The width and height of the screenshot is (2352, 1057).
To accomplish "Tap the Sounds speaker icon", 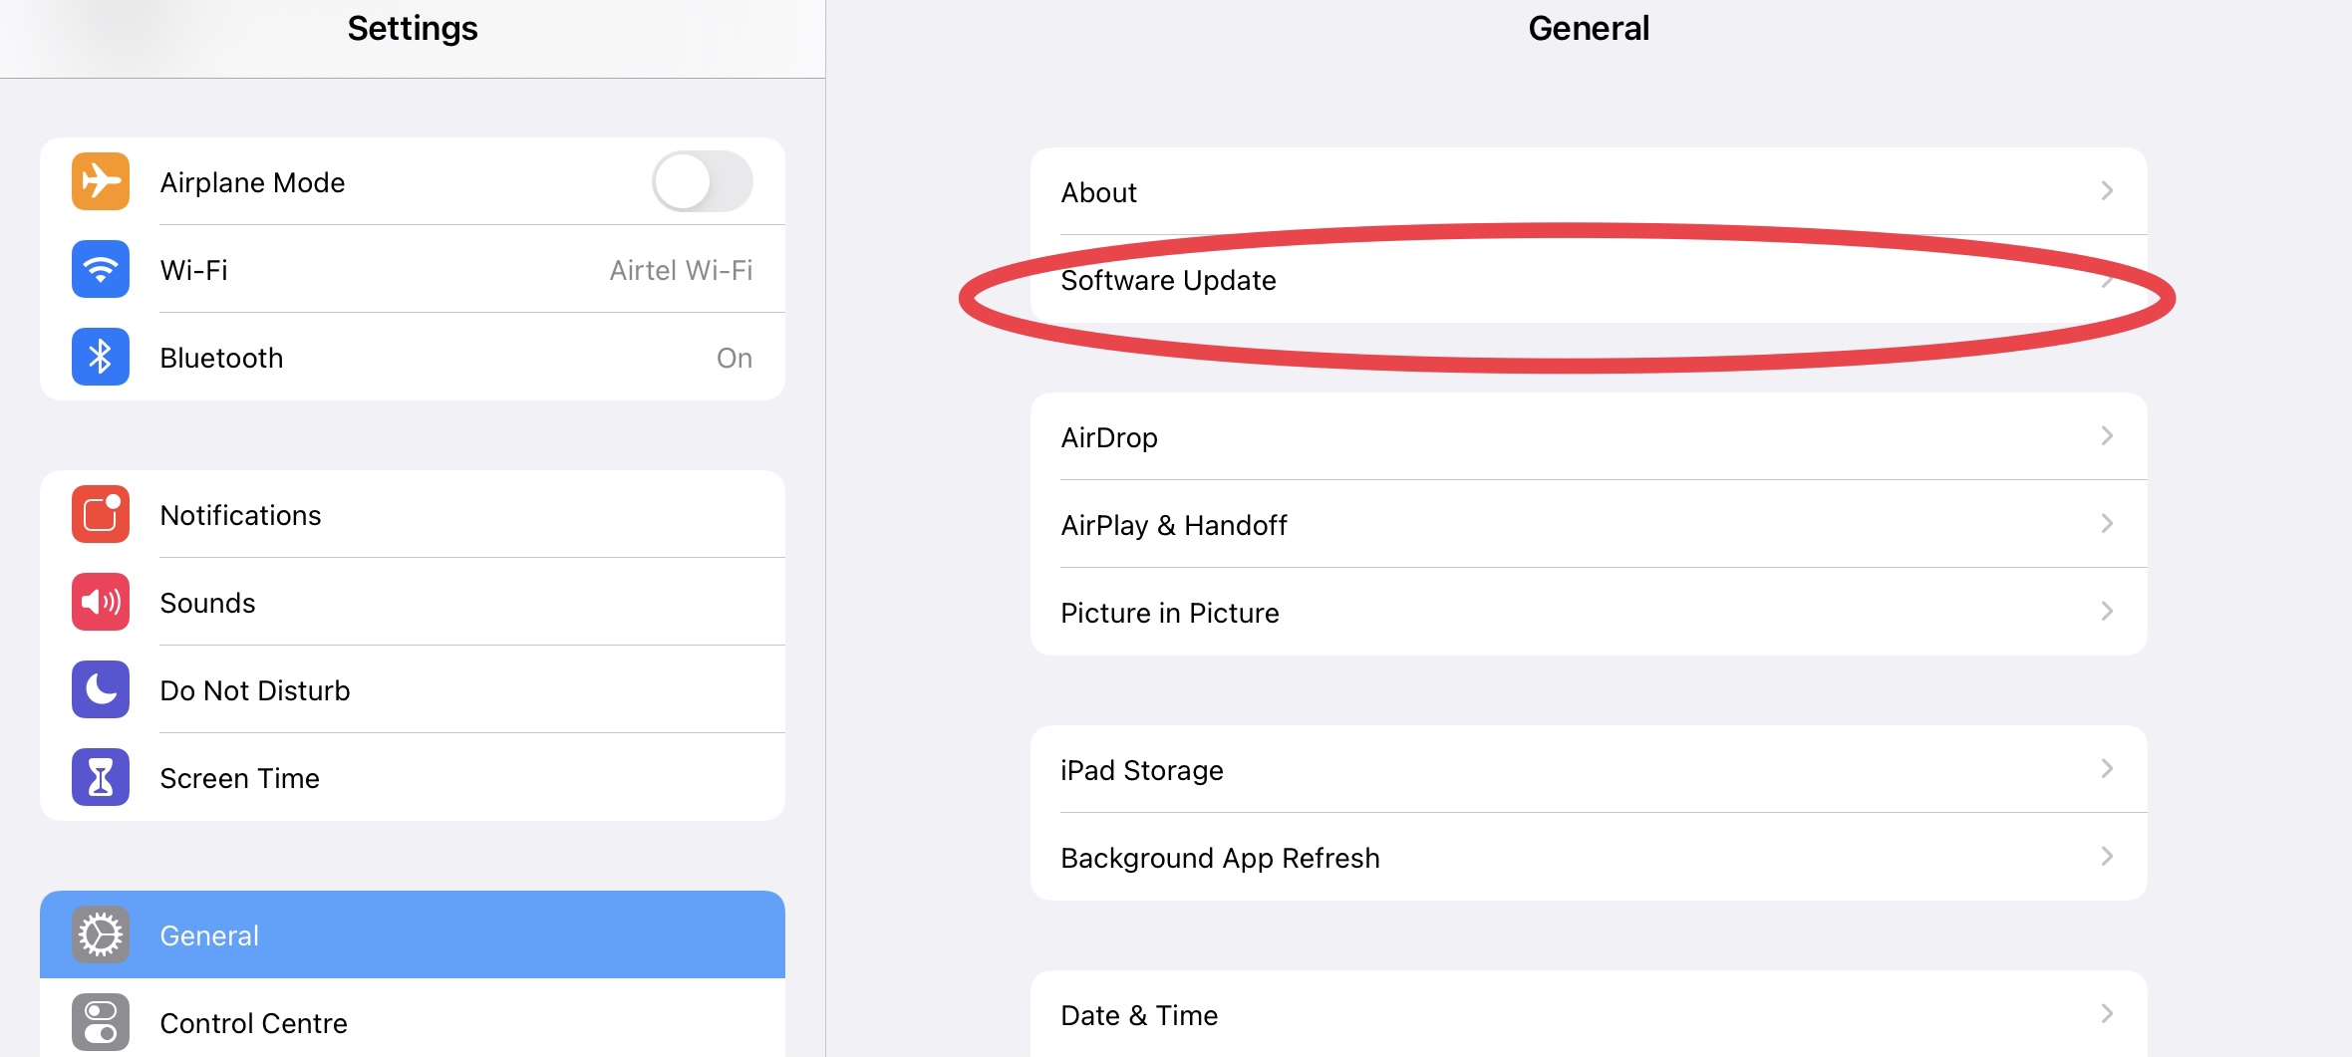I will [101, 602].
